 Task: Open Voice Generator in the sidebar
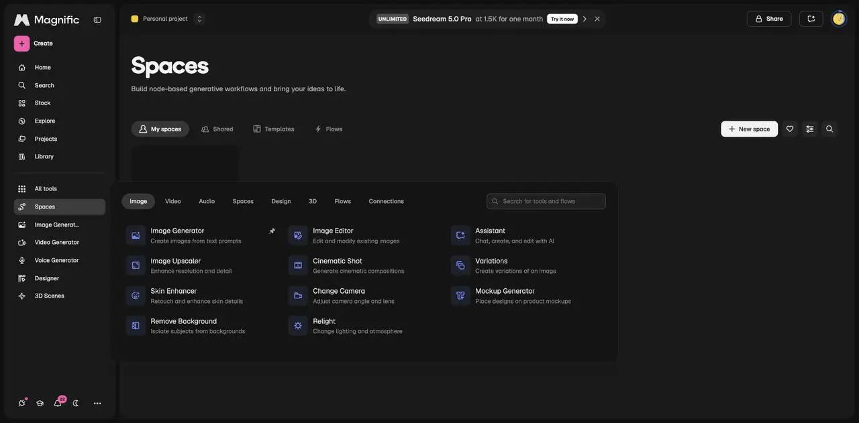pyautogui.click(x=59, y=260)
